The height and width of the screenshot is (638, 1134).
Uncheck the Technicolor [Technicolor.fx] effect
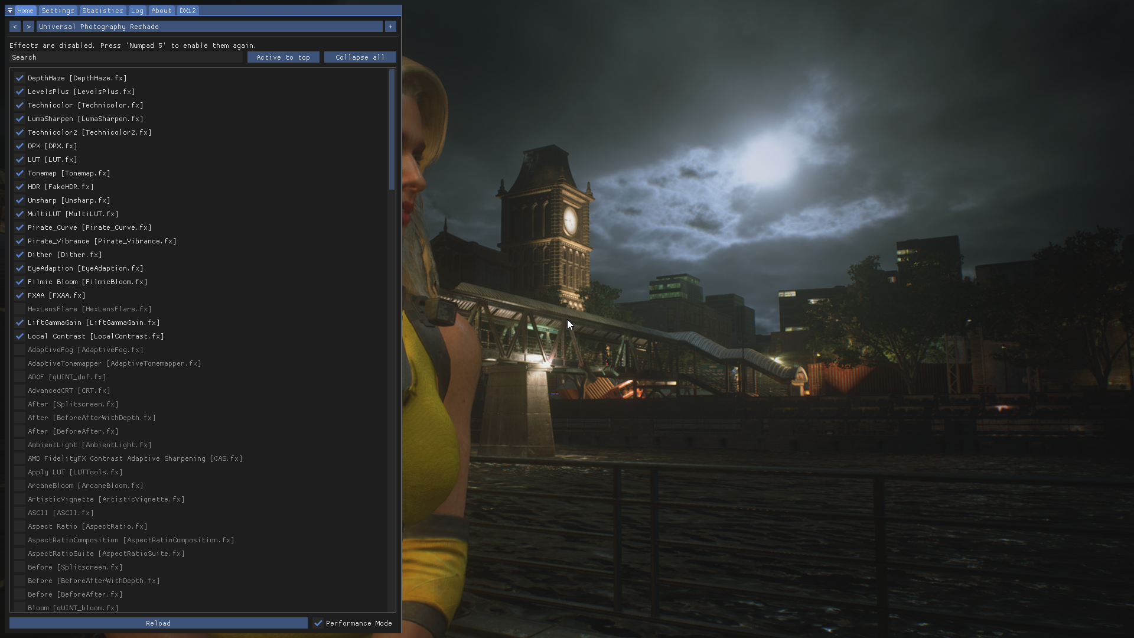19,105
